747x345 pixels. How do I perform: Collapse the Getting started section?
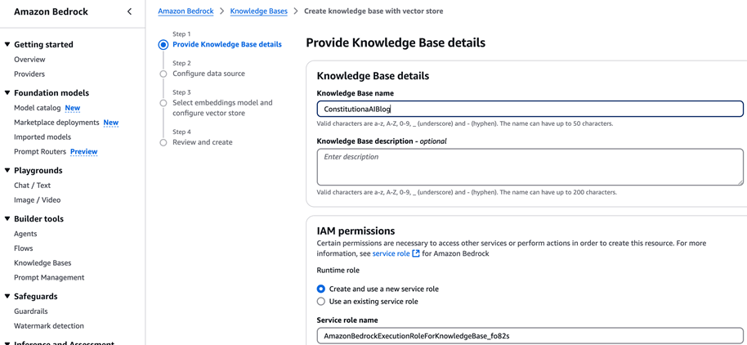pos(7,45)
